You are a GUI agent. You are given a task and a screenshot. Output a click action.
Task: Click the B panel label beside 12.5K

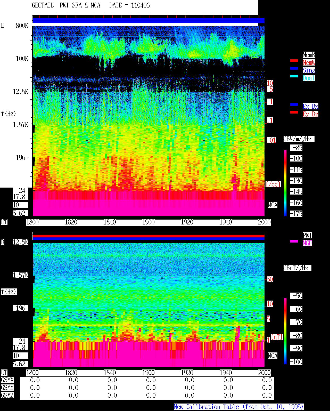3,242
